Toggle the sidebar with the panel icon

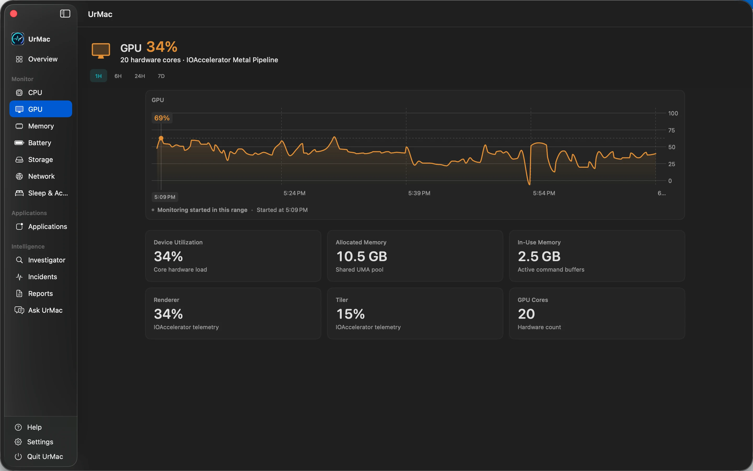65,14
